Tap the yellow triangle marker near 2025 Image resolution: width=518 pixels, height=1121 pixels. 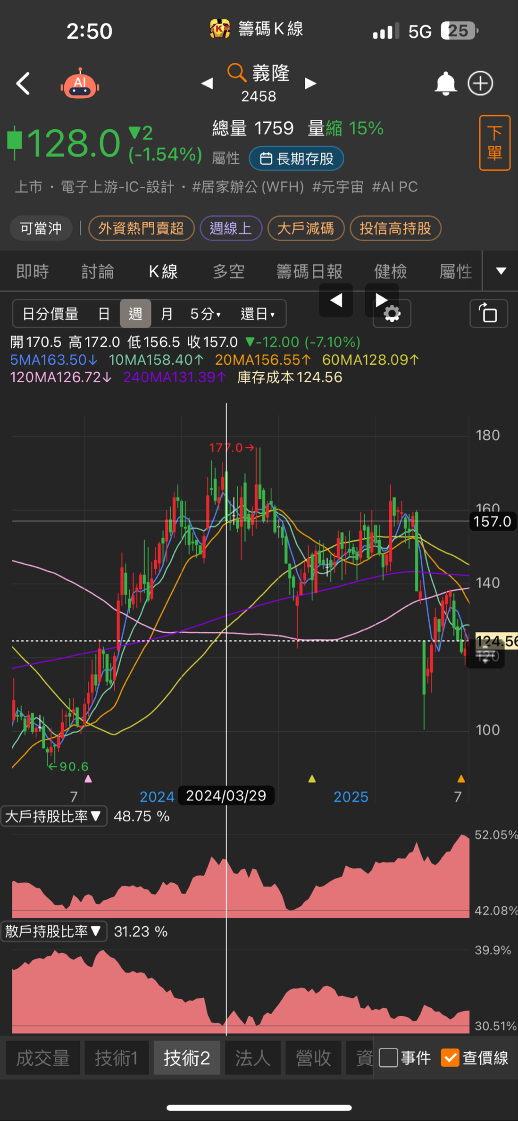(x=312, y=779)
